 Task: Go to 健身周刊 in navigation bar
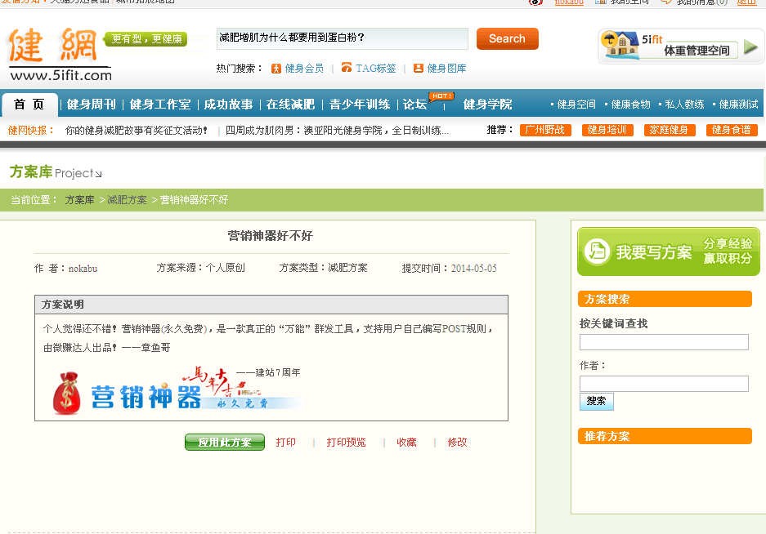tap(91, 105)
